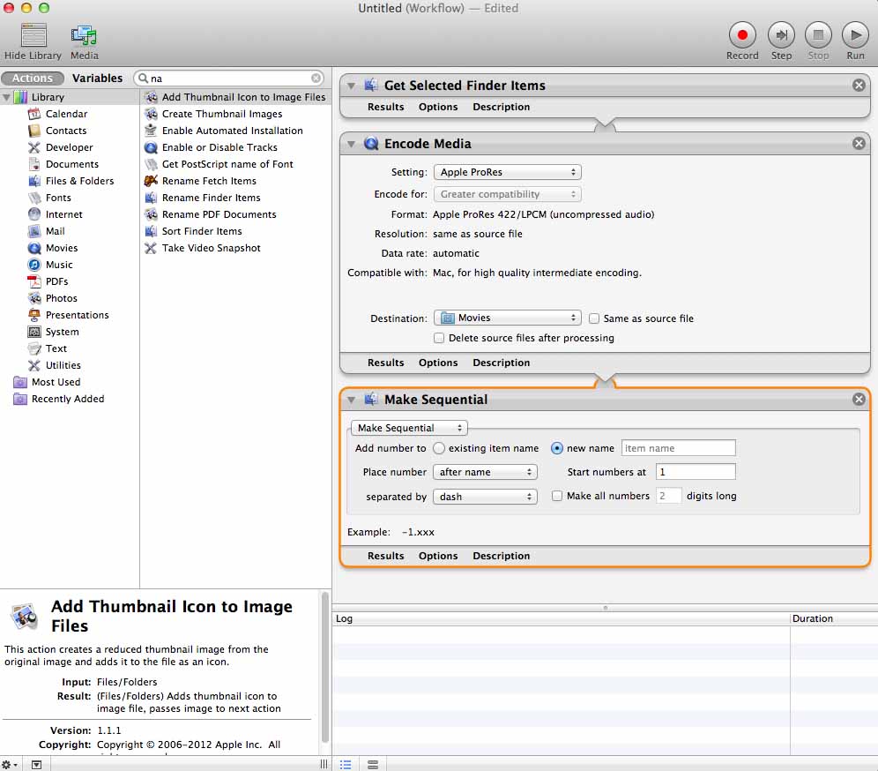This screenshot has width=878, height=771.
Task: Collapse the Get Selected Finder Items action
Action: (352, 86)
